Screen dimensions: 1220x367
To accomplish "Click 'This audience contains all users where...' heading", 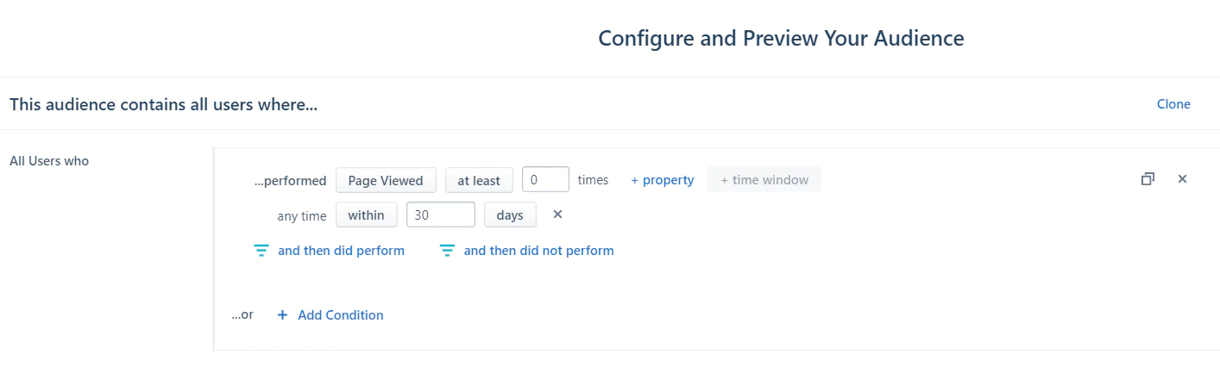I will click(163, 105).
